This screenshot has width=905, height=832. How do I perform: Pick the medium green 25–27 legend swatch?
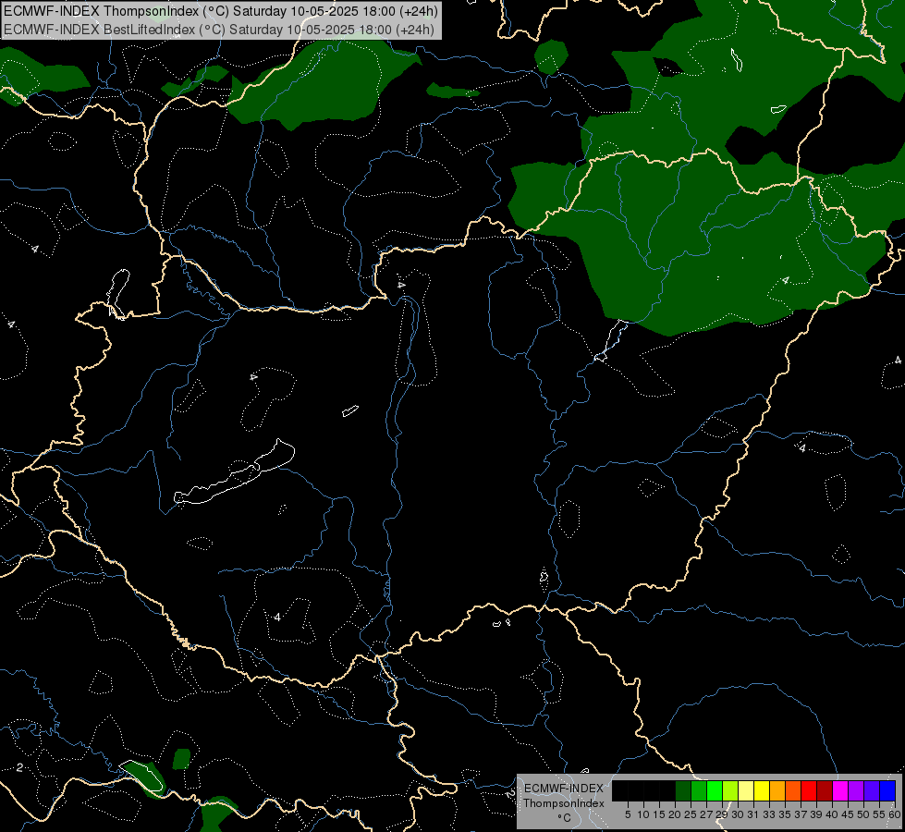click(699, 790)
